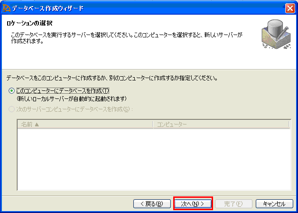Cancel the wizard with キャンセル button

point(274,204)
